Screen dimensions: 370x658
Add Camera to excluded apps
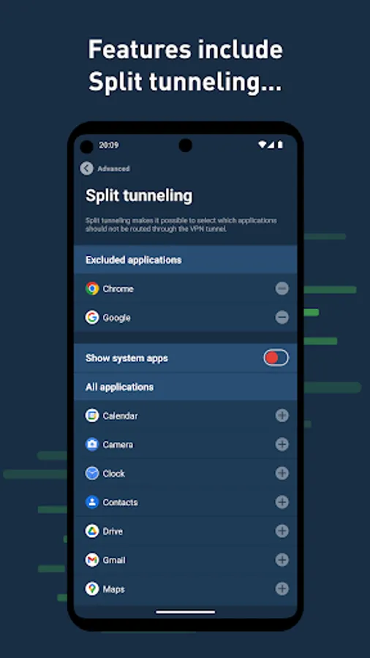pyautogui.click(x=282, y=444)
